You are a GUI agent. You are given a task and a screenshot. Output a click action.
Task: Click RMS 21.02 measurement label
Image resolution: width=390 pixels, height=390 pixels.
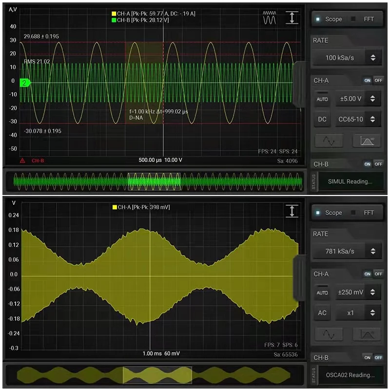(37, 62)
